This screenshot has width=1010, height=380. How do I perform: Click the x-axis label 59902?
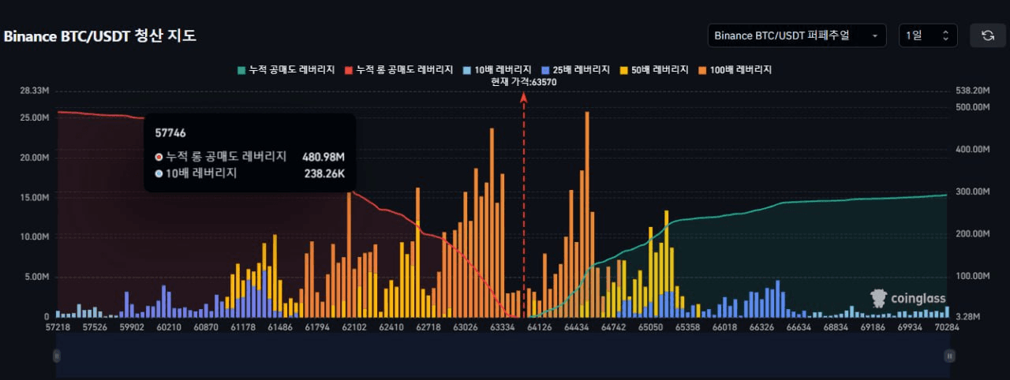point(132,327)
